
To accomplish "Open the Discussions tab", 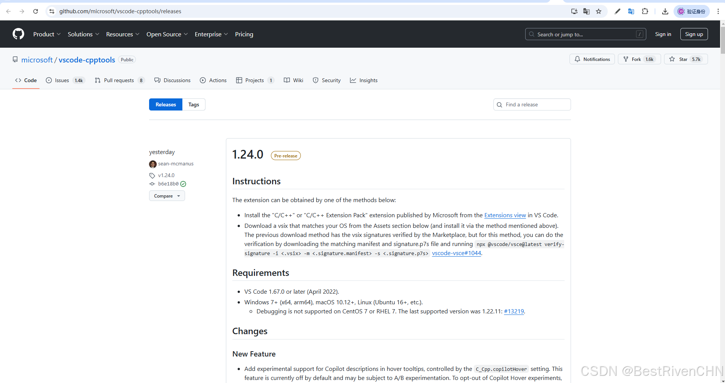I will [x=173, y=80].
